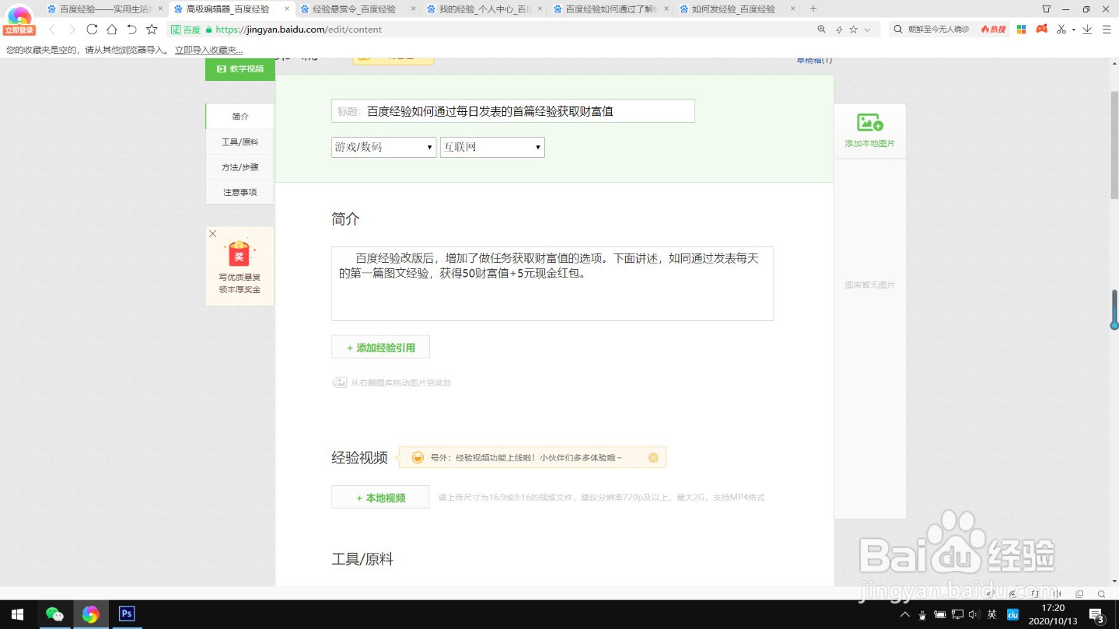The height and width of the screenshot is (629, 1119).
Task: Open Photoshop from the taskbar
Action: click(x=127, y=614)
